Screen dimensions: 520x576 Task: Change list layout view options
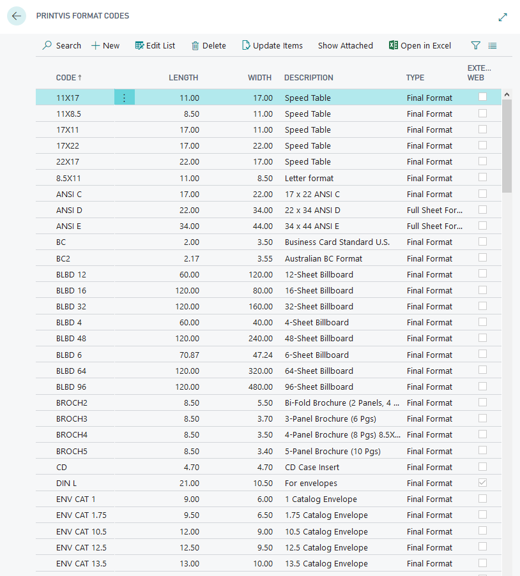(x=493, y=45)
